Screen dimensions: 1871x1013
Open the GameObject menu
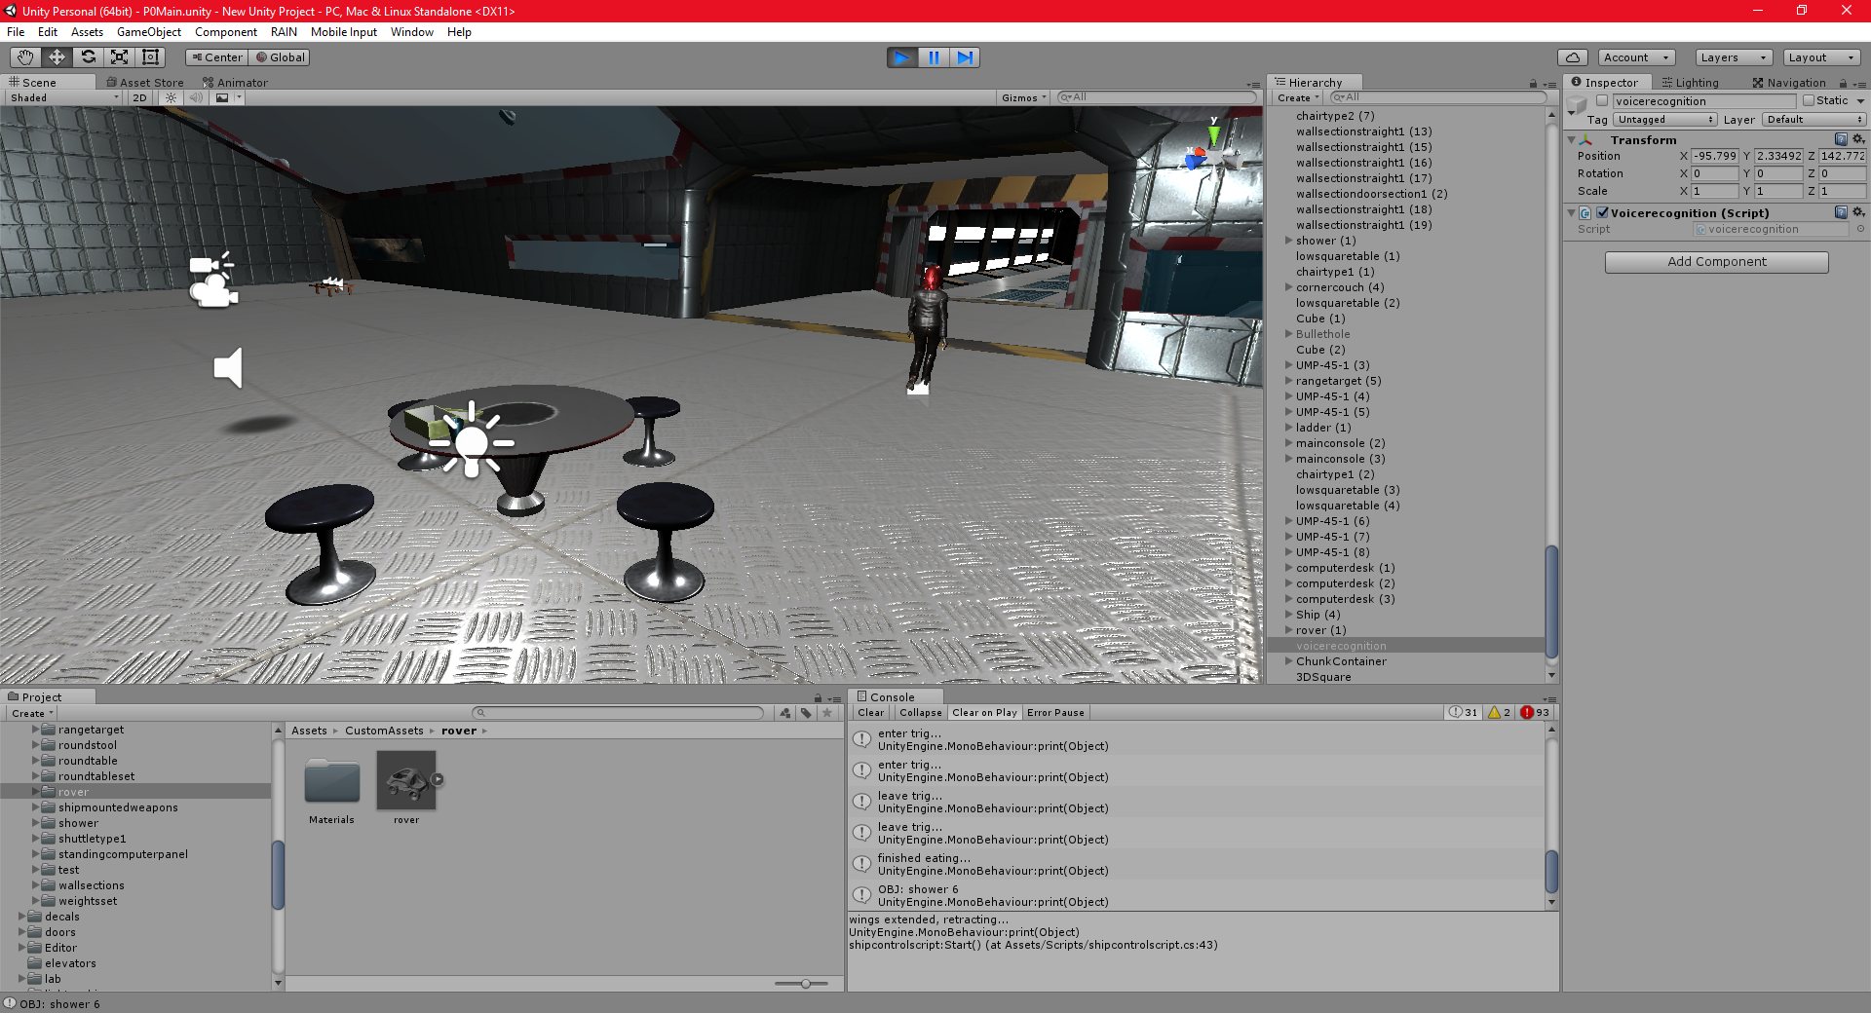click(x=149, y=32)
